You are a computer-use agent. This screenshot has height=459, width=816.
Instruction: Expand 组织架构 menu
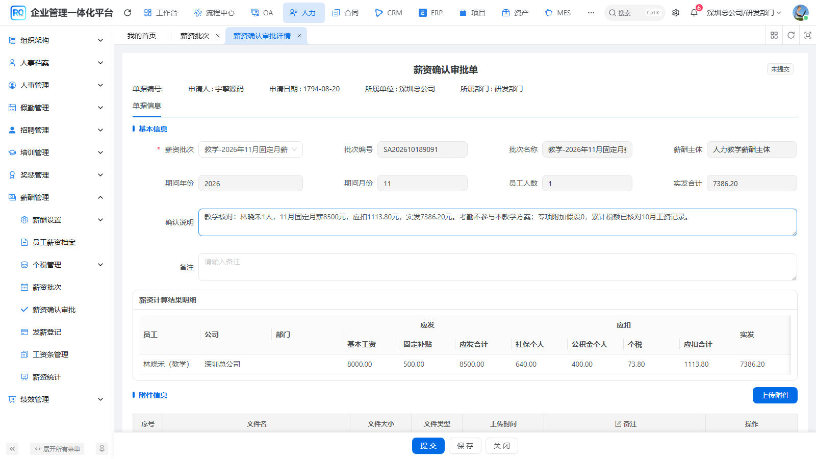click(x=57, y=40)
